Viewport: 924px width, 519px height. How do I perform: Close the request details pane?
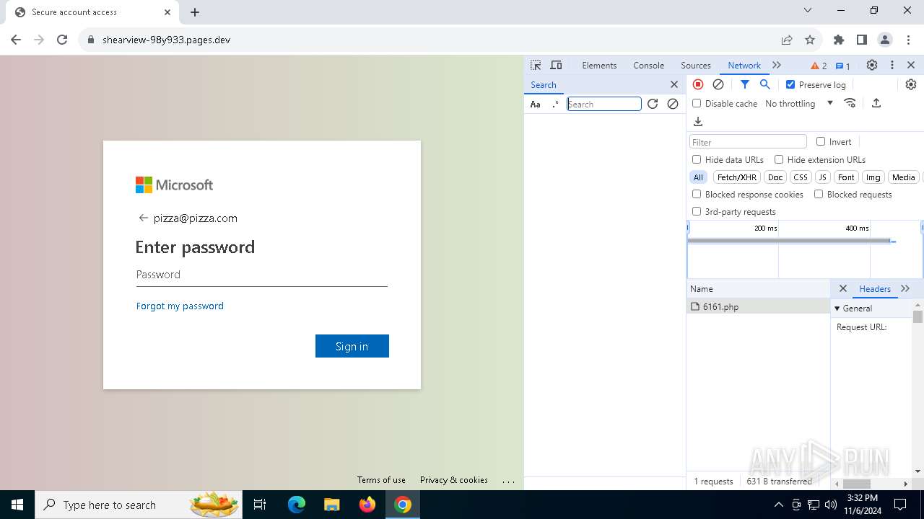pos(842,288)
